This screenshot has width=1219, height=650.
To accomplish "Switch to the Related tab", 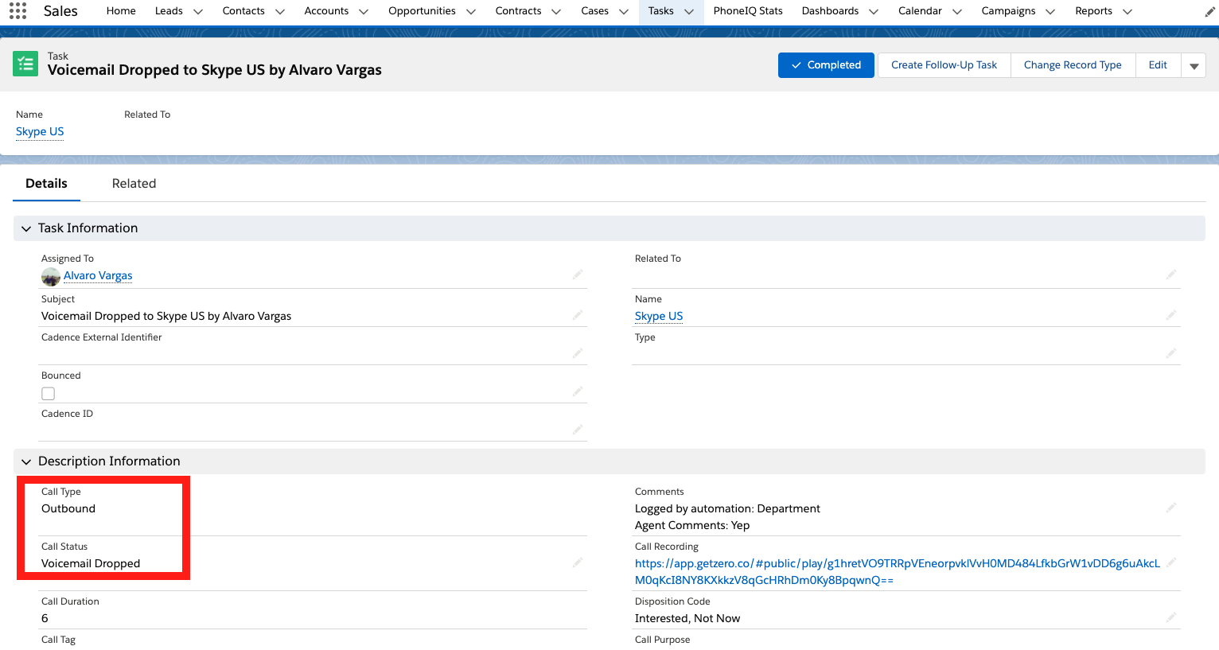I will 134,184.
